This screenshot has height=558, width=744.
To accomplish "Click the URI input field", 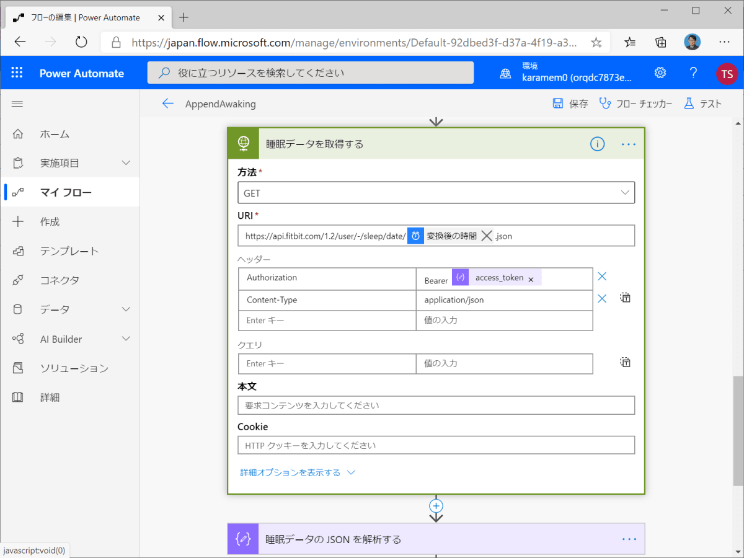I will point(436,236).
